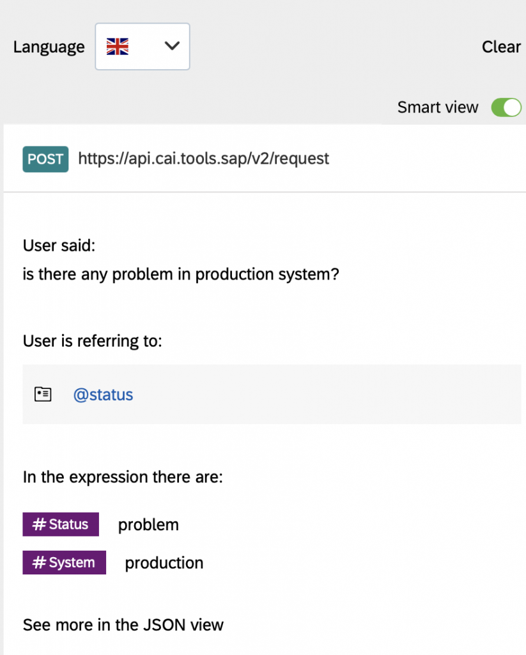Image resolution: width=526 pixels, height=655 pixels.
Task: Click the Smart view label
Action: click(438, 107)
